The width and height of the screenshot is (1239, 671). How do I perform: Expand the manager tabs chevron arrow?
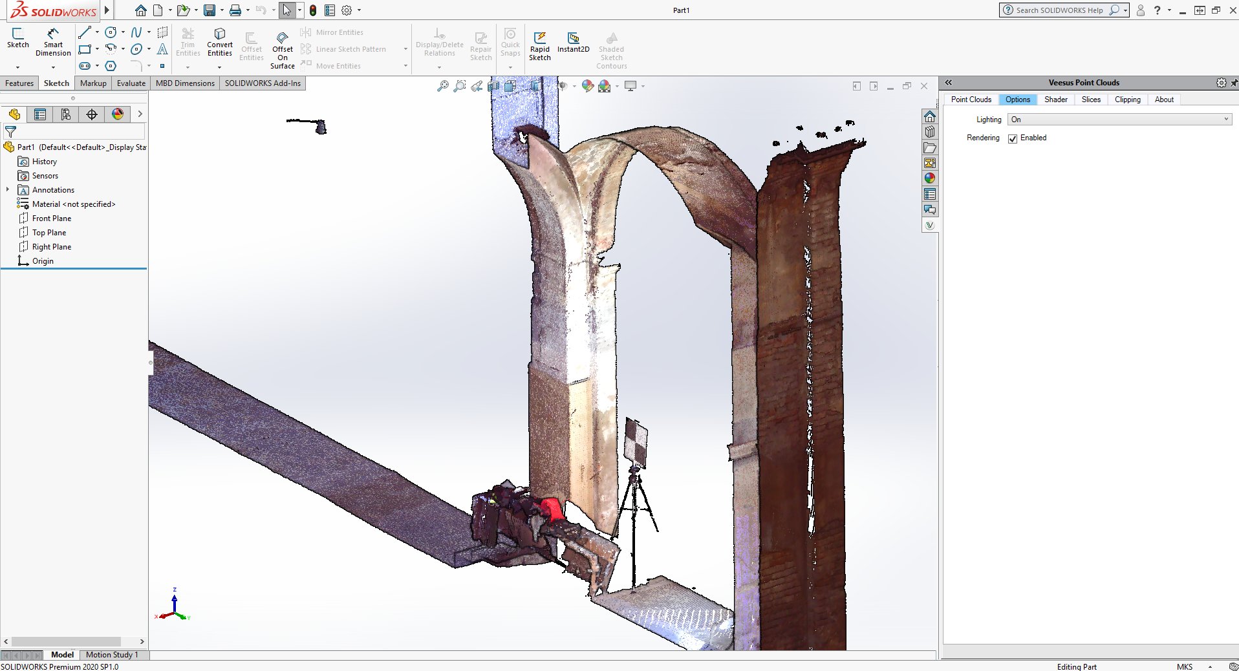pos(140,114)
